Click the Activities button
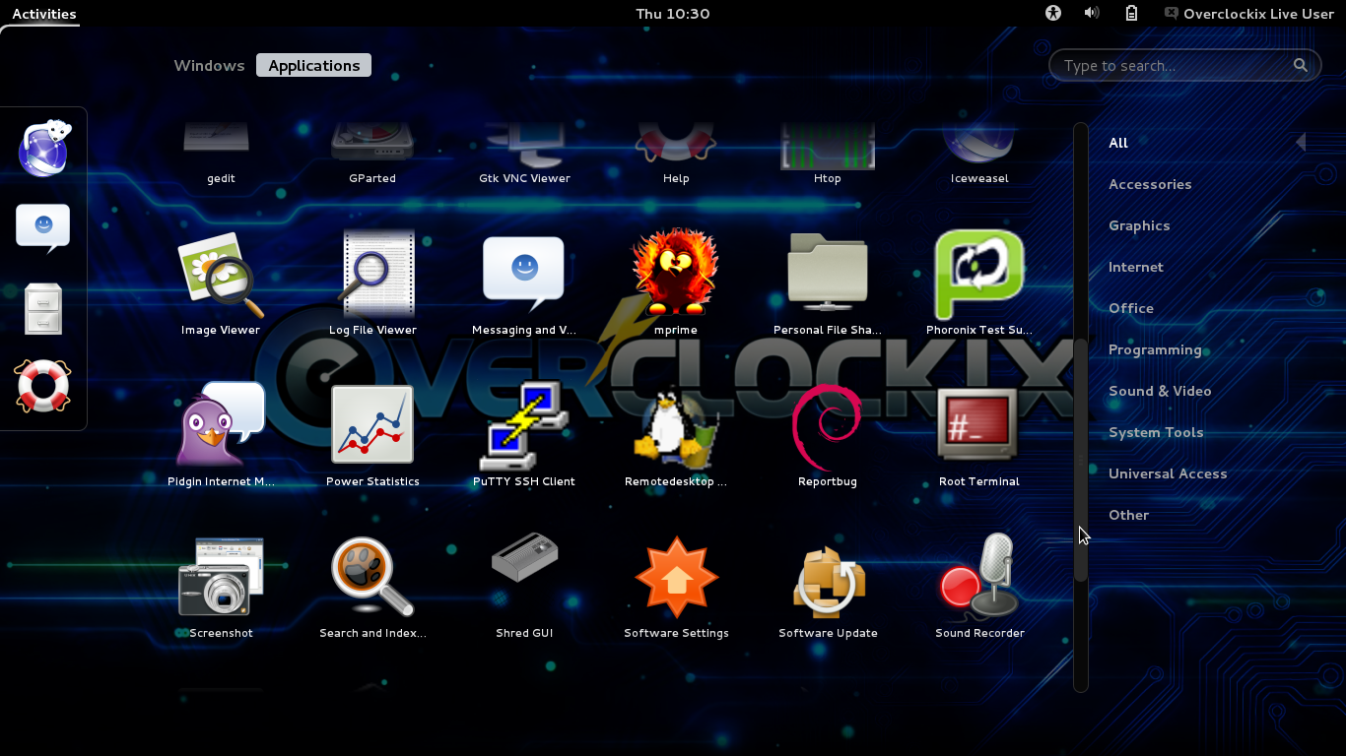This screenshot has width=1346, height=756. pyautogui.click(x=44, y=14)
